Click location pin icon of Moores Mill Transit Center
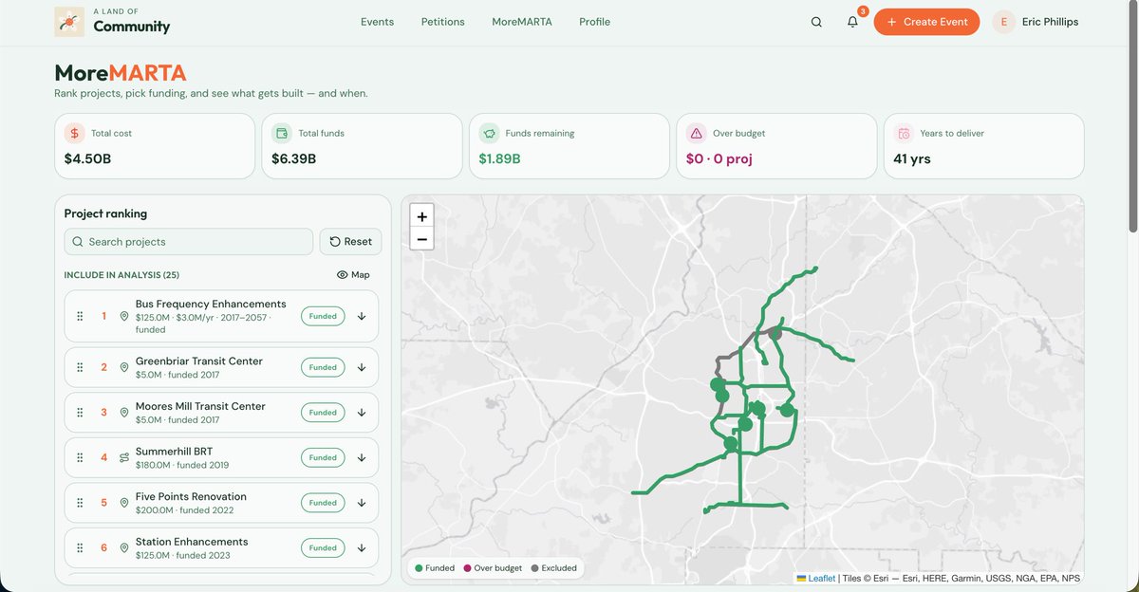This screenshot has height=592, width=1139. [x=124, y=413]
